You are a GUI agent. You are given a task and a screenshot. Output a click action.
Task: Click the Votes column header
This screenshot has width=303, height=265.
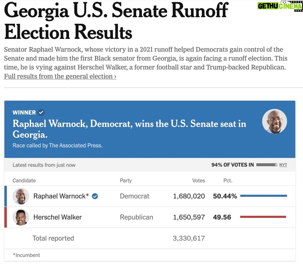[198, 180]
